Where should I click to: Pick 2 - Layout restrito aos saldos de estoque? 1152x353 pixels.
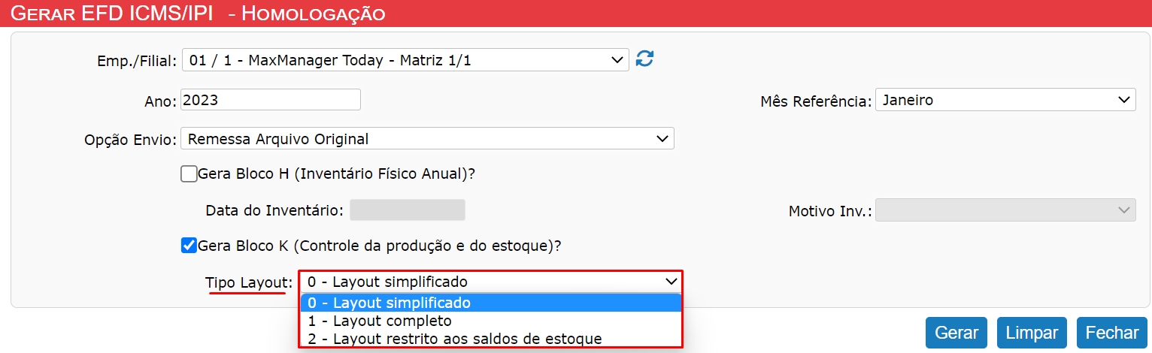[491, 339]
